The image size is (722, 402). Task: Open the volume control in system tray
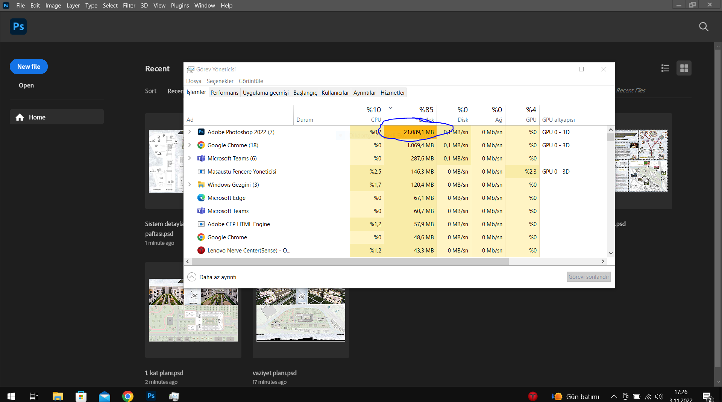(659, 396)
